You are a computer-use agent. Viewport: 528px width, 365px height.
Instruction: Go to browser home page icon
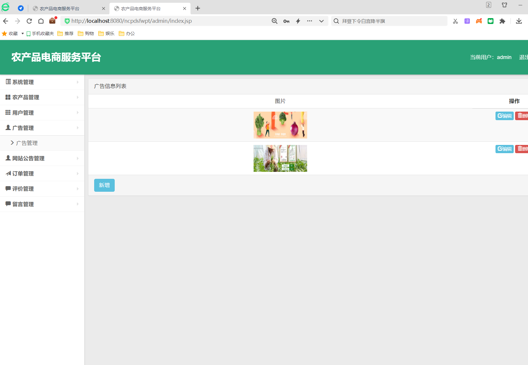41,21
